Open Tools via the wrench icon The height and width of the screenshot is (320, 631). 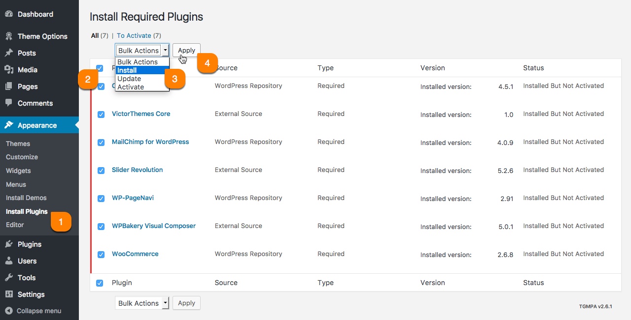tap(10, 277)
